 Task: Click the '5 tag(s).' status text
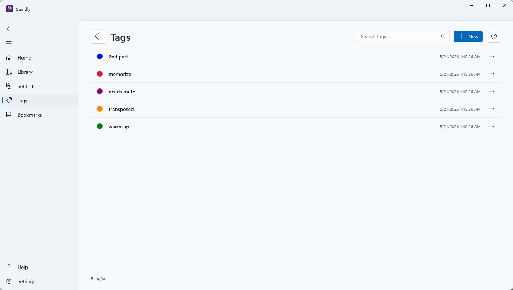click(99, 279)
